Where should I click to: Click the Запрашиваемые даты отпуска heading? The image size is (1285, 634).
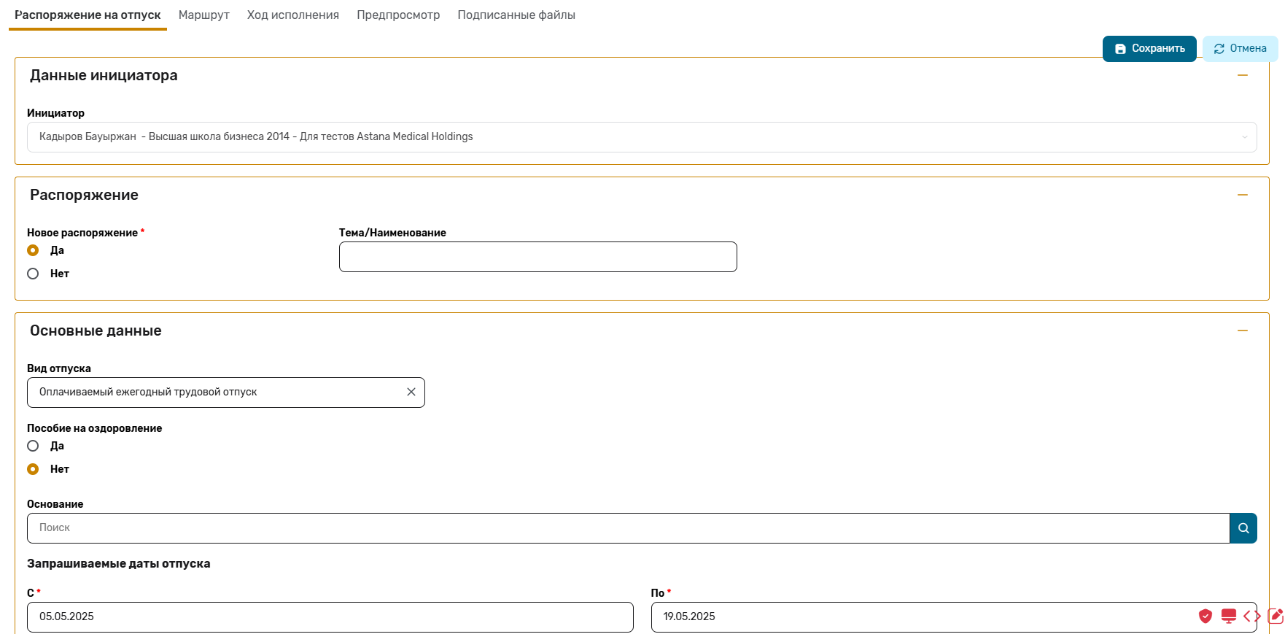119,563
